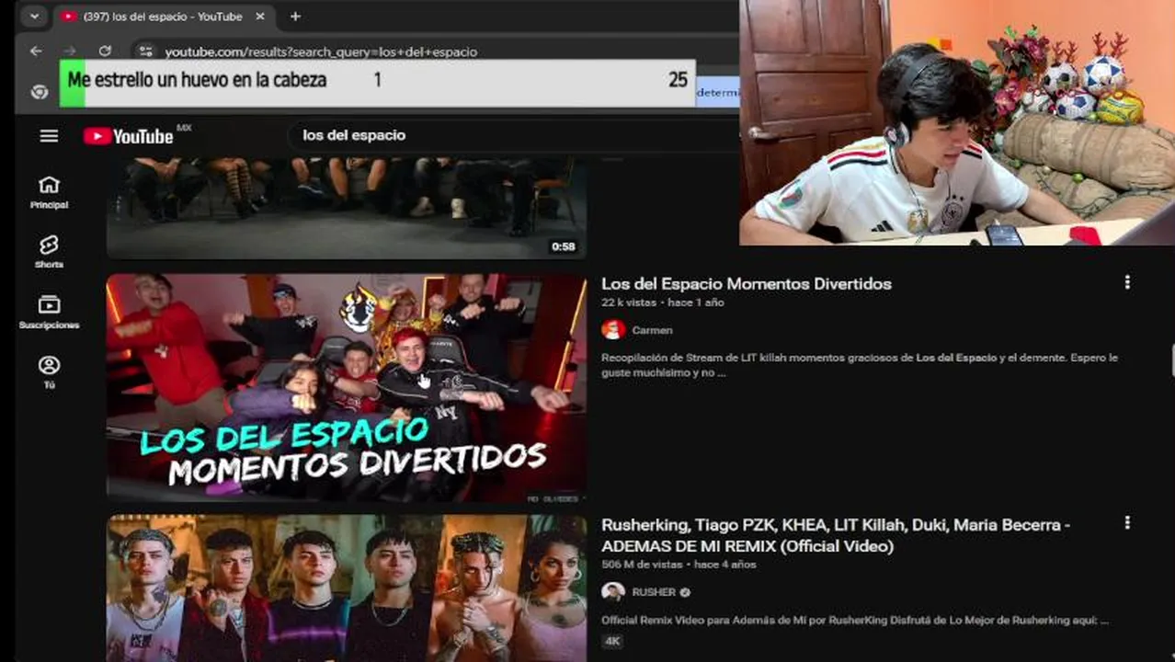Screen dimensions: 1175x662
Task: Close the 'los del espacio - YouTube' tab
Action: pos(260,17)
